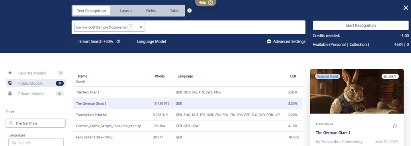Enable the Language Model checkbox

[x=132, y=41]
